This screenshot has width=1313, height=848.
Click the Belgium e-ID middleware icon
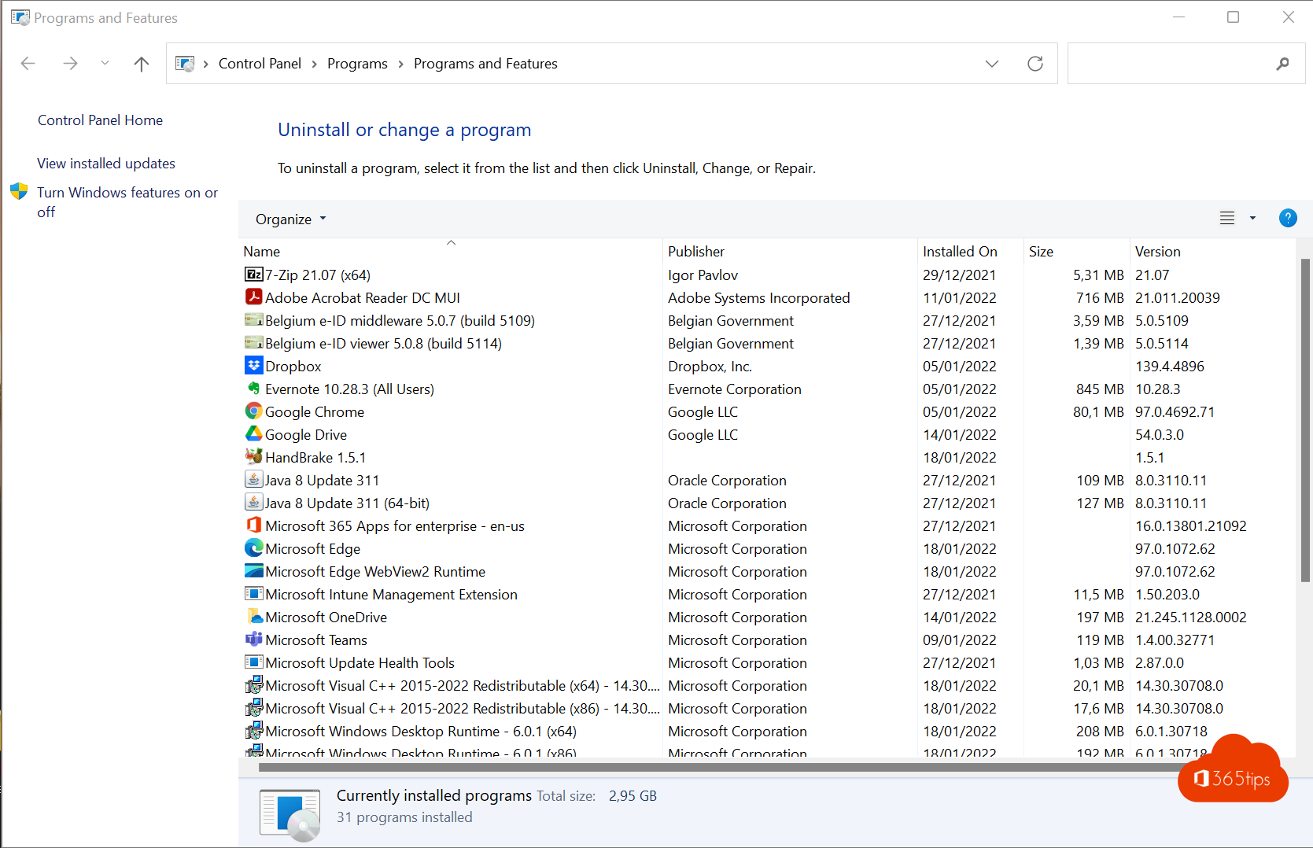coord(253,320)
